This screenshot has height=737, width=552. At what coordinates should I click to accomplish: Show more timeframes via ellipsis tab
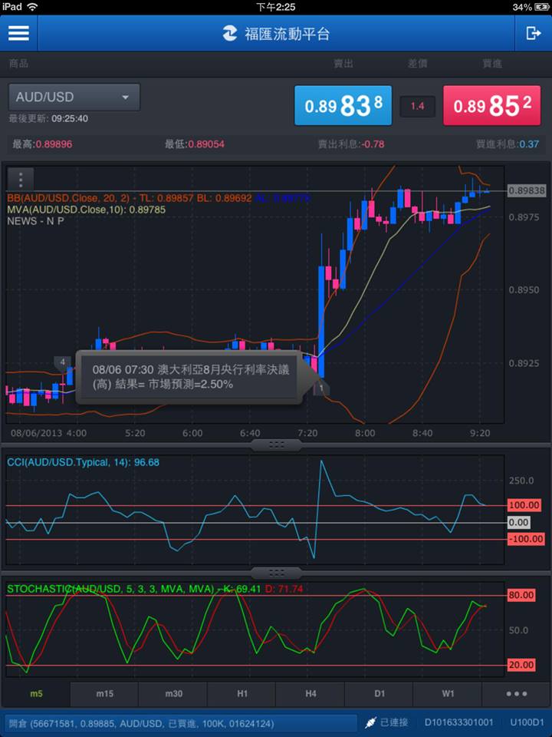pos(516,694)
